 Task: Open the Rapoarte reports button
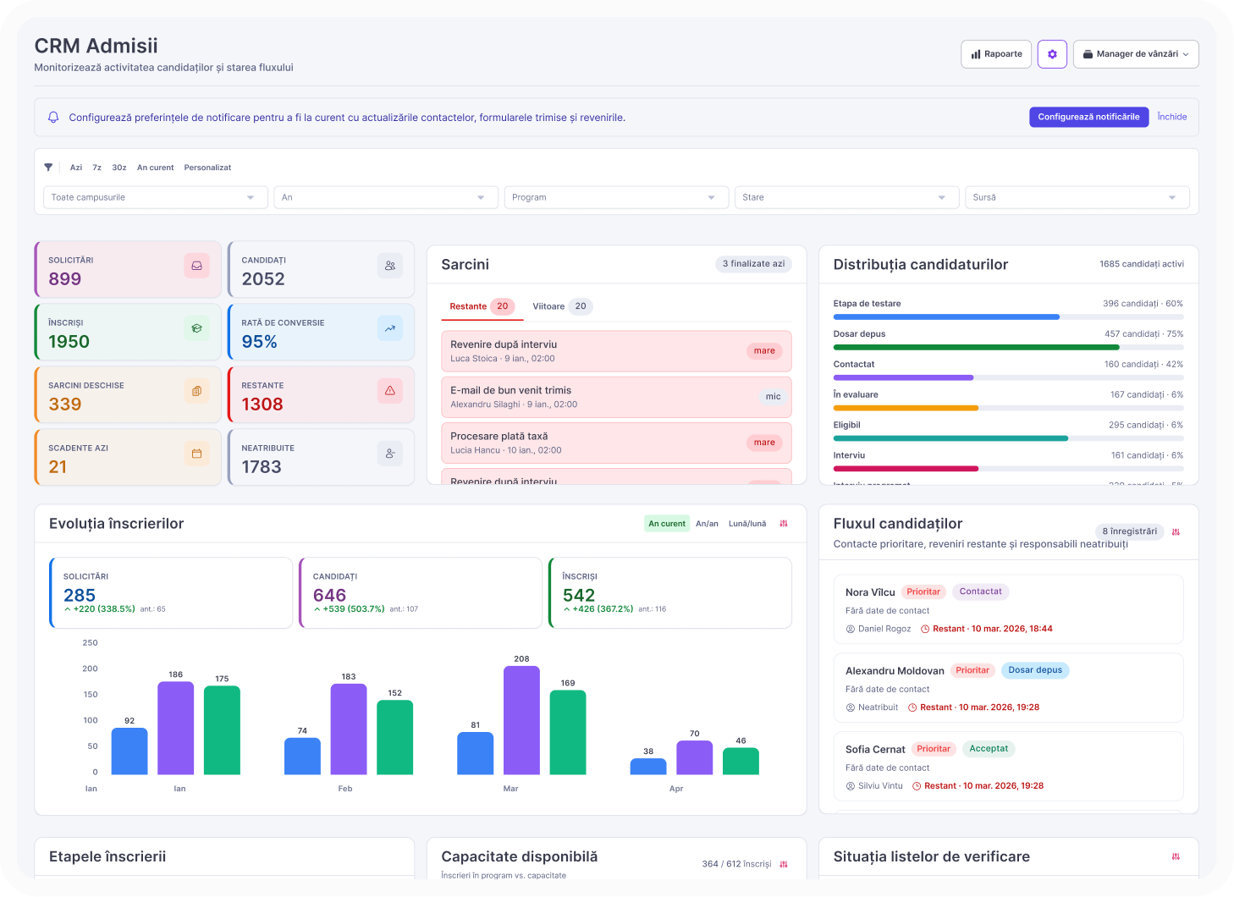point(996,54)
